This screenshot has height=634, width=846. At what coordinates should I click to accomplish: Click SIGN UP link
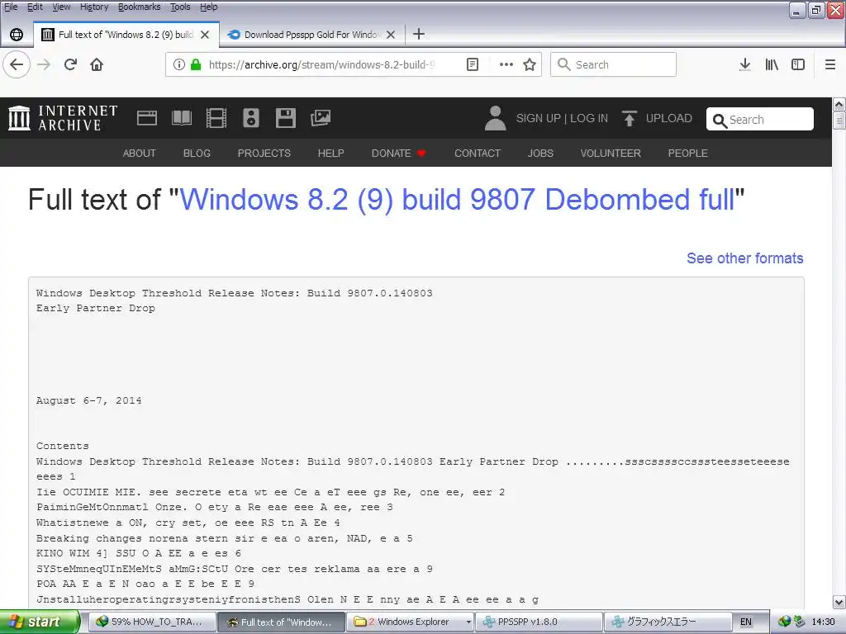coord(539,118)
